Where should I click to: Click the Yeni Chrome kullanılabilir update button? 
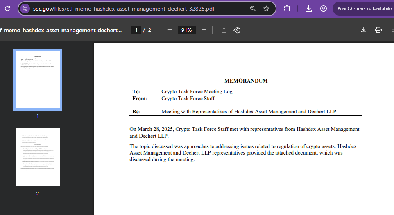point(364,9)
